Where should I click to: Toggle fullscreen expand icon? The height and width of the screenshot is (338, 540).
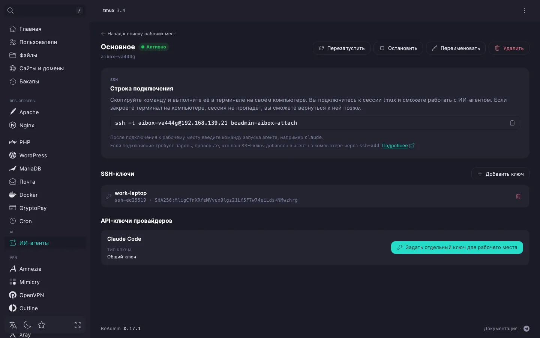[78, 325]
